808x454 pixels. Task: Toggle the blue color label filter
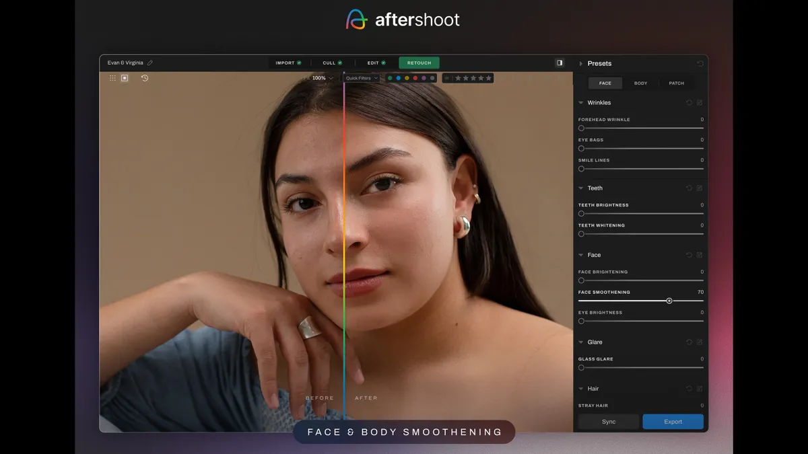(398, 78)
